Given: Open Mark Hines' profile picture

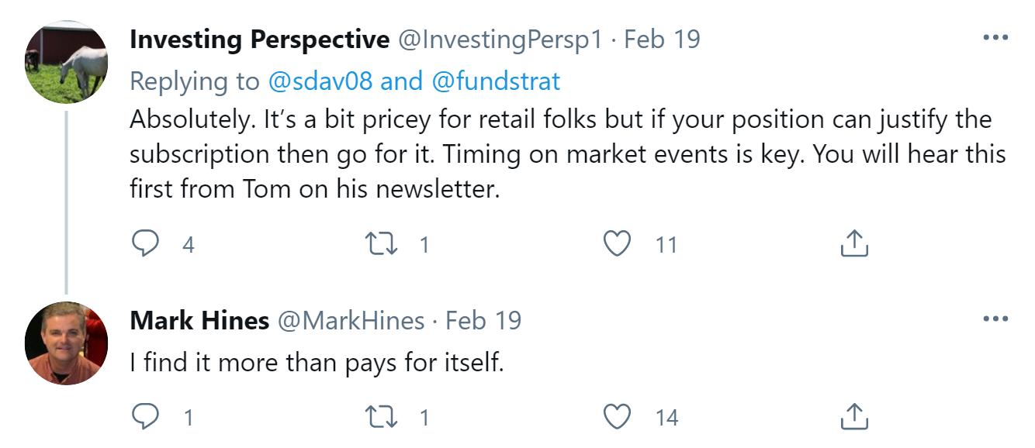Looking at the screenshot, I should pos(66,343).
